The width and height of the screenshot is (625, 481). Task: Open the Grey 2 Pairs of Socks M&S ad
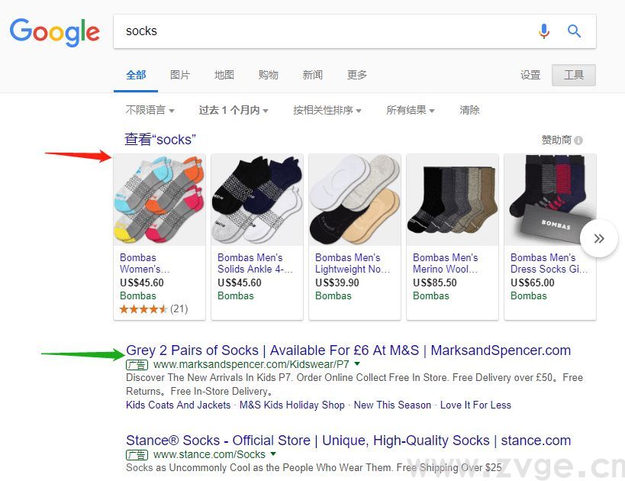tap(349, 350)
